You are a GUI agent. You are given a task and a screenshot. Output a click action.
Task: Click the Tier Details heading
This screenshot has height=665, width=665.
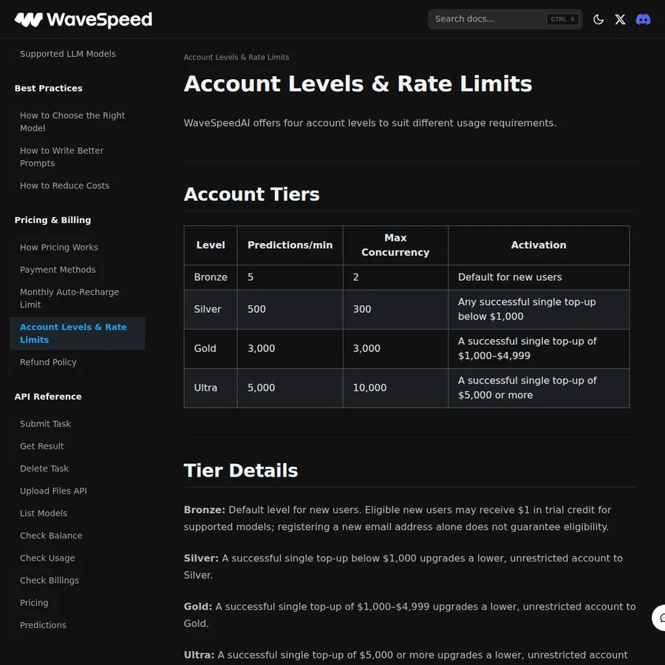click(x=241, y=471)
